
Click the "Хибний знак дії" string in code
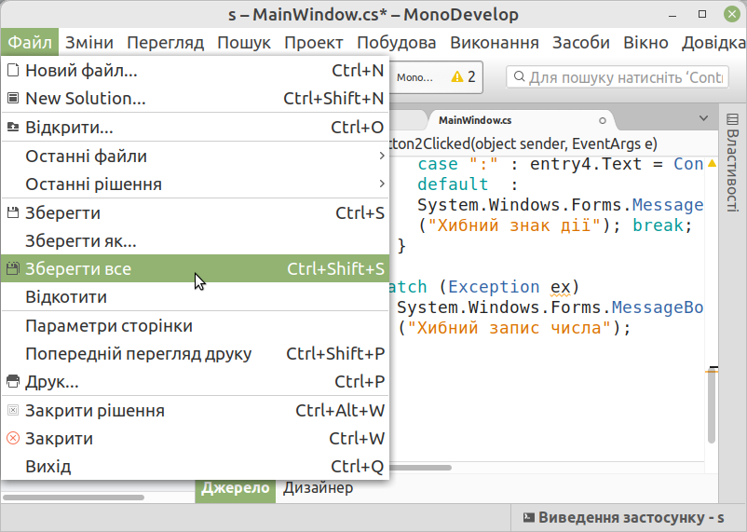click(513, 225)
